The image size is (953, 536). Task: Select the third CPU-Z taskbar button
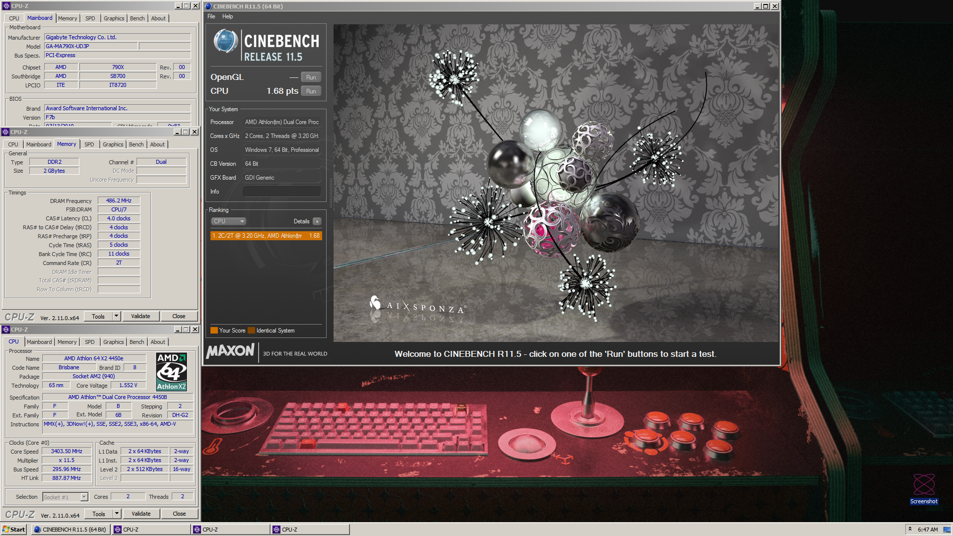pos(310,530)
